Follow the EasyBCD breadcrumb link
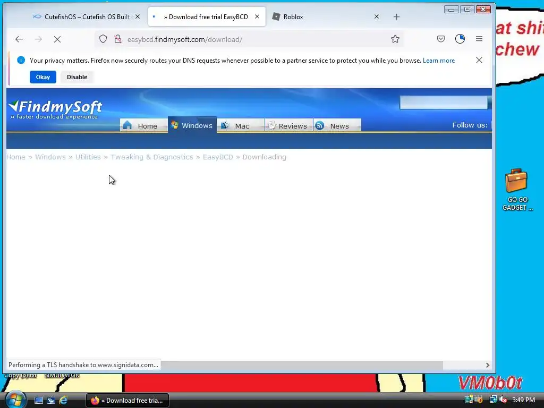The height and width of the screenshot is (408, 544). point(218,157)
